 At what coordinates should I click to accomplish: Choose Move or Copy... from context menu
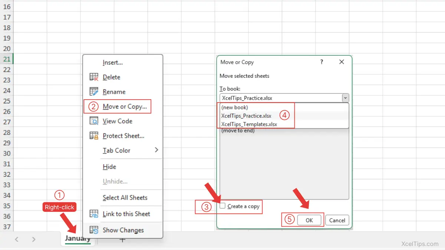(x=125, y=107)
